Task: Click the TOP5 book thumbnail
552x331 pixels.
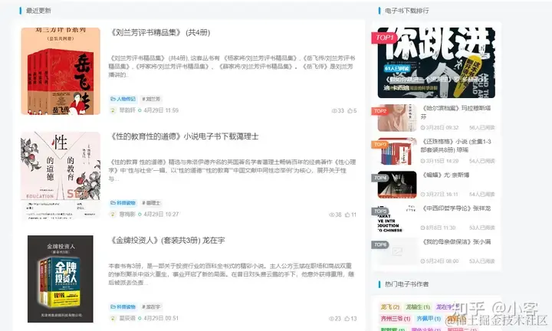Action: 397,218
